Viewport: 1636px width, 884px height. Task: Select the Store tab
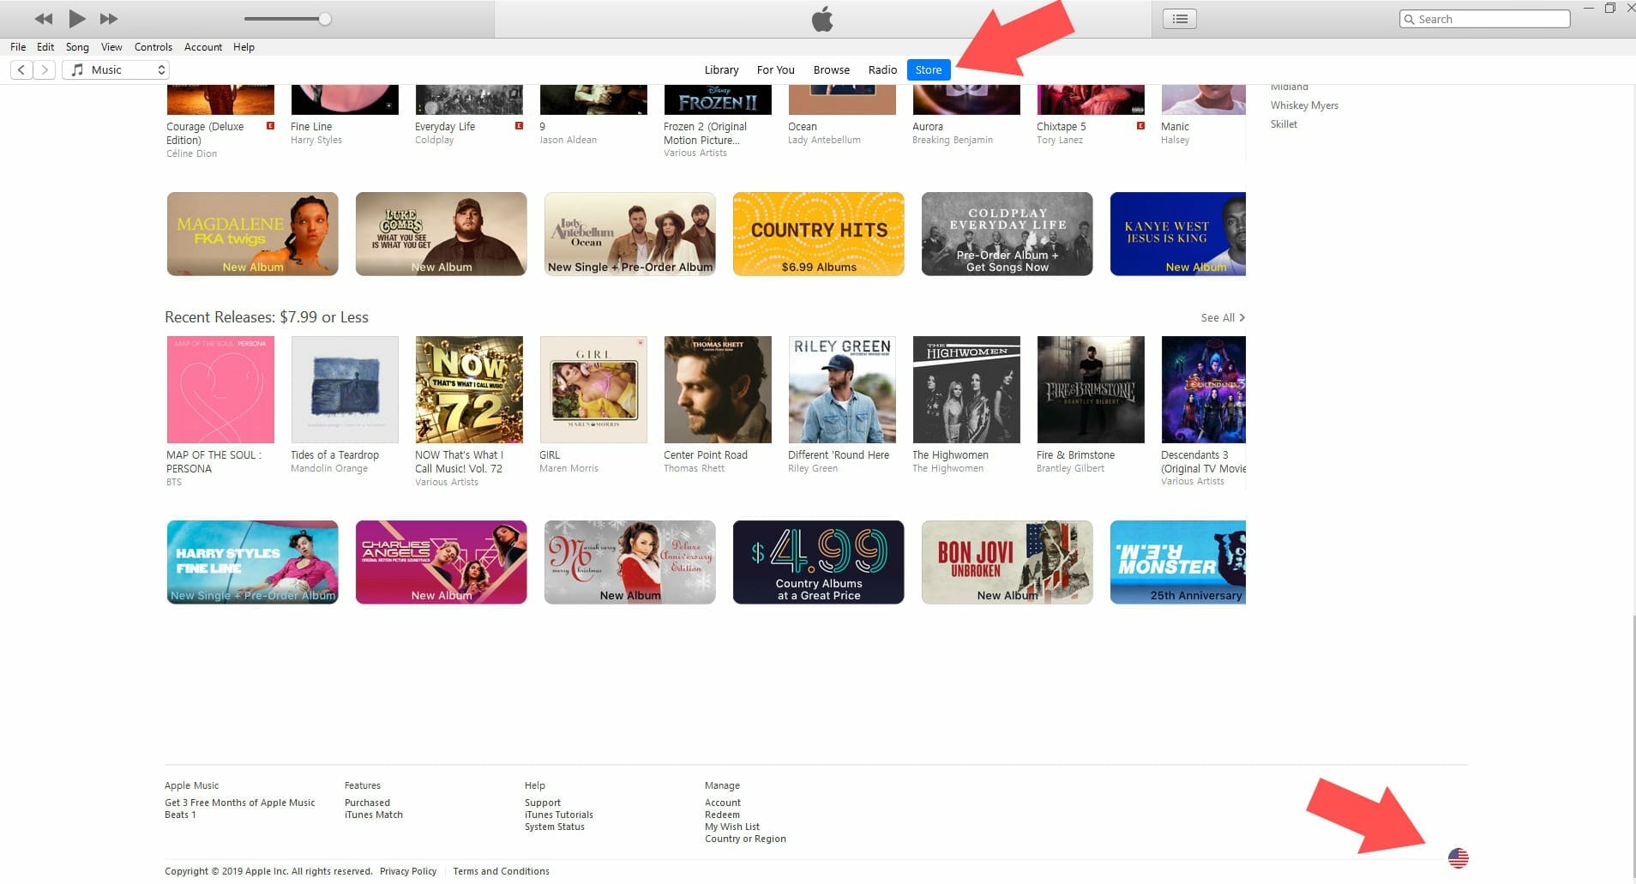[x=929, y=70]
